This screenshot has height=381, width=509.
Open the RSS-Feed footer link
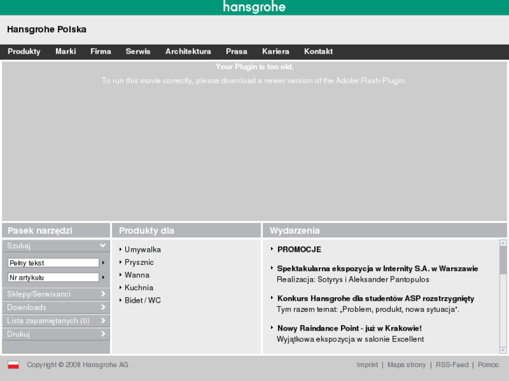(x=452, y=365)
